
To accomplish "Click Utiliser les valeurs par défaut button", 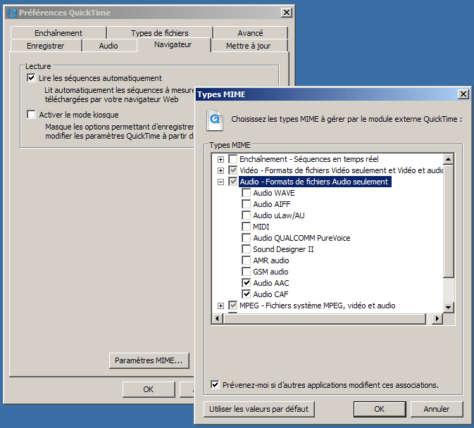I will 258,409.
